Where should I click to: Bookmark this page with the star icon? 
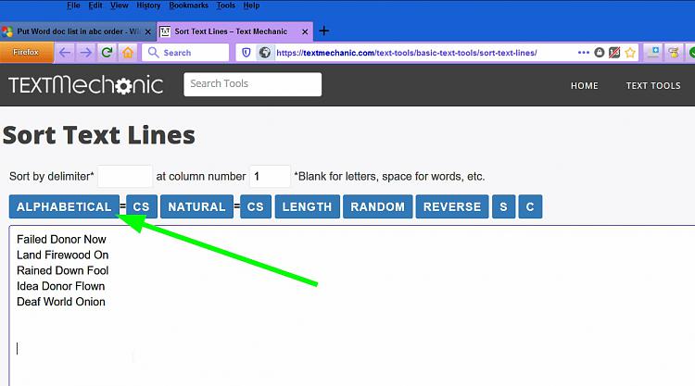630,53
